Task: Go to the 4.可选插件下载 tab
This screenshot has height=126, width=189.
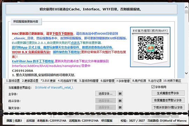Action: 67,80
